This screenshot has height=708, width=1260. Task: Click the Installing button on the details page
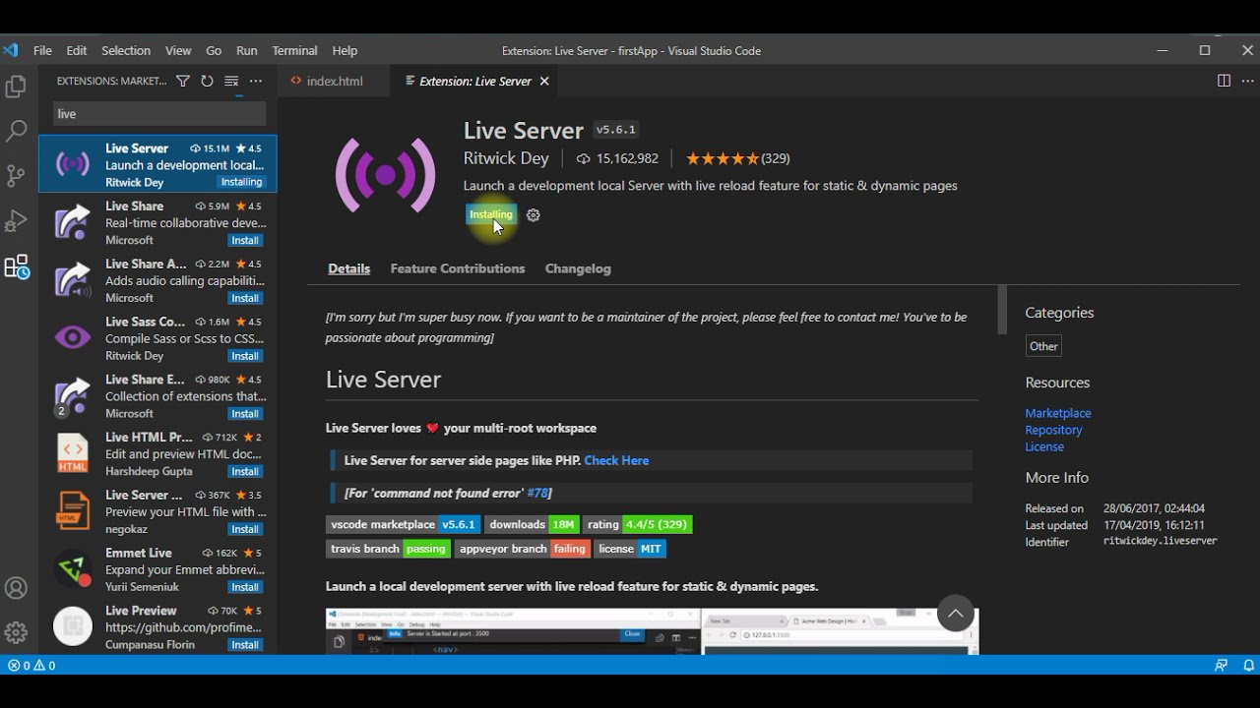point(491,214)
